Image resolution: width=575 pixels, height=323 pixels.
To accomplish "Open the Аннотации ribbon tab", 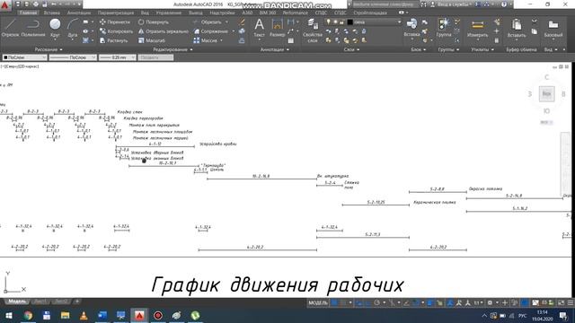I will tap(79, 13).
